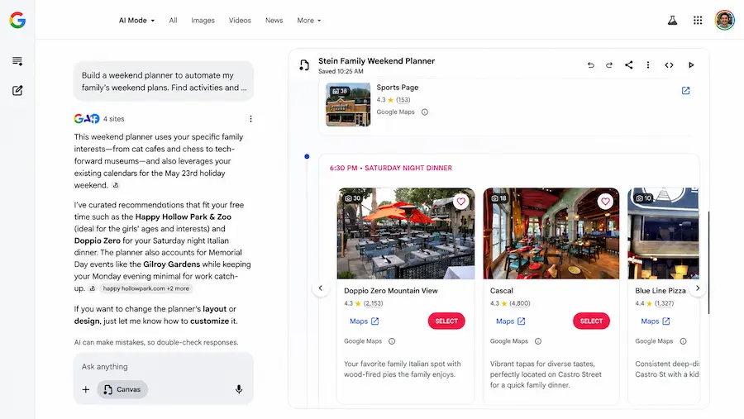
Task: Show Google Maps info for Doppio Zero
Action: [392, 341]
